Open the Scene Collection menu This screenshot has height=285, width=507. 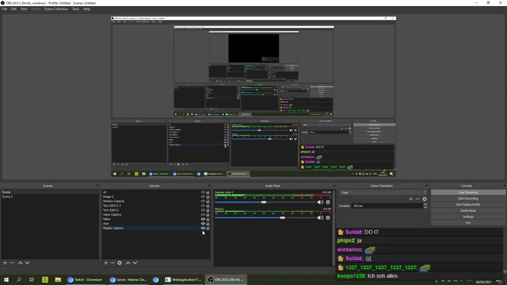(56, 9)
